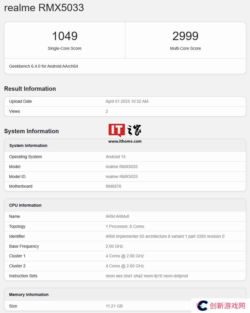The width and height of the screenshot is (250, 313).
Task: Select the Views count value '2'
Action: pyautogui.click(x=107, y=111)
